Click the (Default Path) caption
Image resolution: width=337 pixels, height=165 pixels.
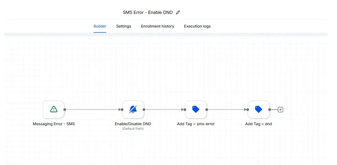133,129
